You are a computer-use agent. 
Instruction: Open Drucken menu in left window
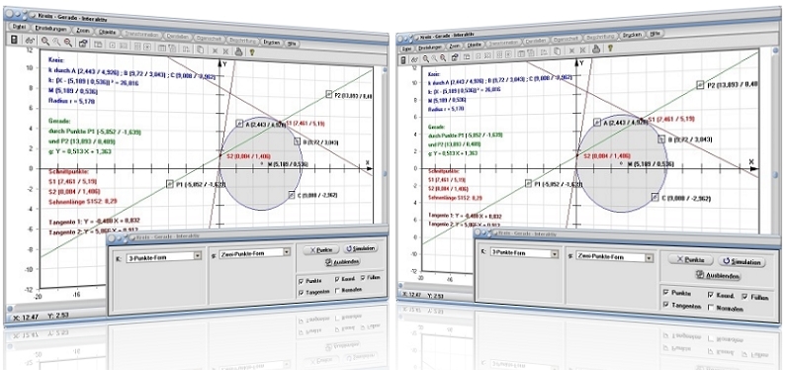pos(272,43)
